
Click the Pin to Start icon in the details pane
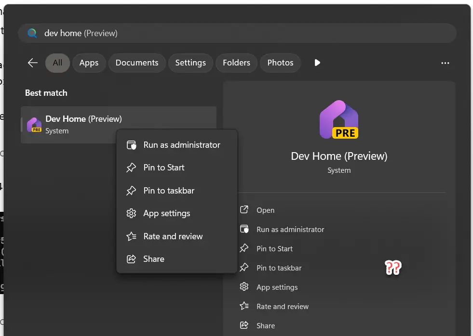point(244,248)
